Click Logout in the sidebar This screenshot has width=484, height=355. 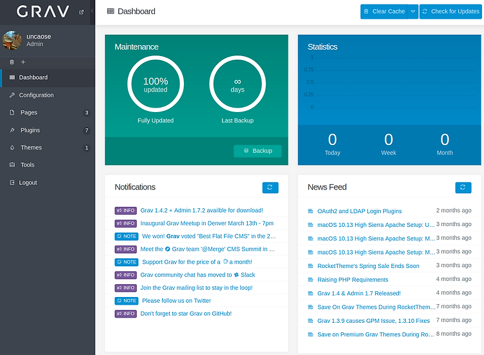pyautogui.click(x=48, y=183)
